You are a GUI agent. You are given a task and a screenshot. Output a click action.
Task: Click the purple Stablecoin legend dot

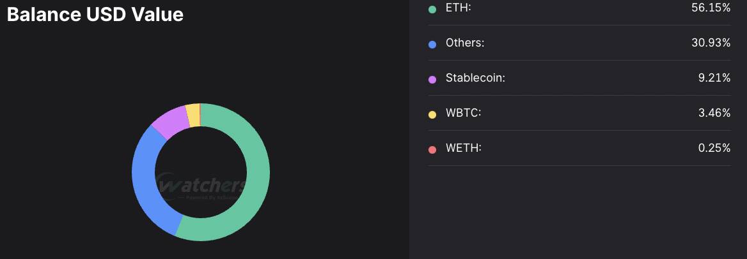click(432, 79)
